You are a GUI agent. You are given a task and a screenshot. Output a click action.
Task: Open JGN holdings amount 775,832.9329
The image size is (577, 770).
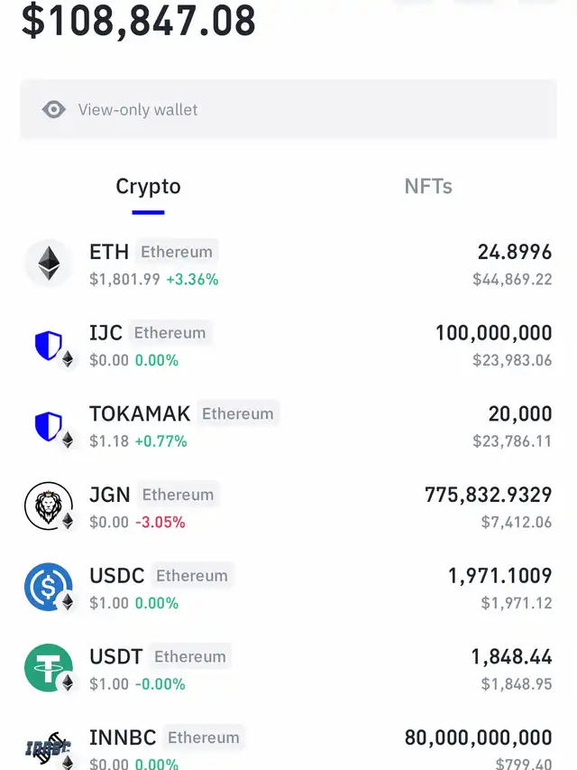coord(488,495)
